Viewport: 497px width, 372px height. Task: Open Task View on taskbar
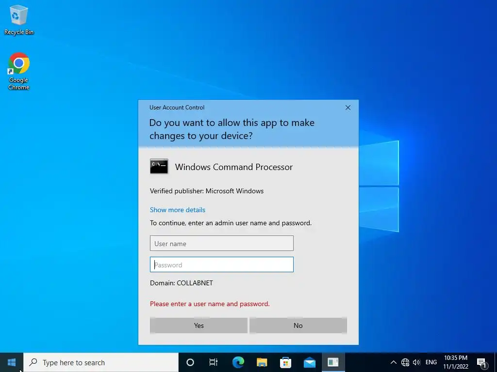coord(214,362)
